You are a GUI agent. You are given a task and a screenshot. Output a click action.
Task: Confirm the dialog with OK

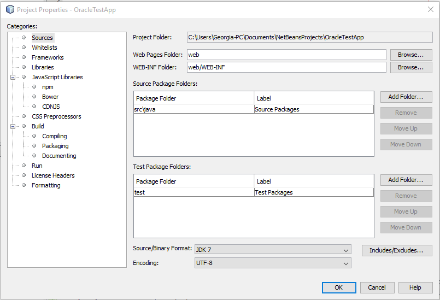[338, 287]
